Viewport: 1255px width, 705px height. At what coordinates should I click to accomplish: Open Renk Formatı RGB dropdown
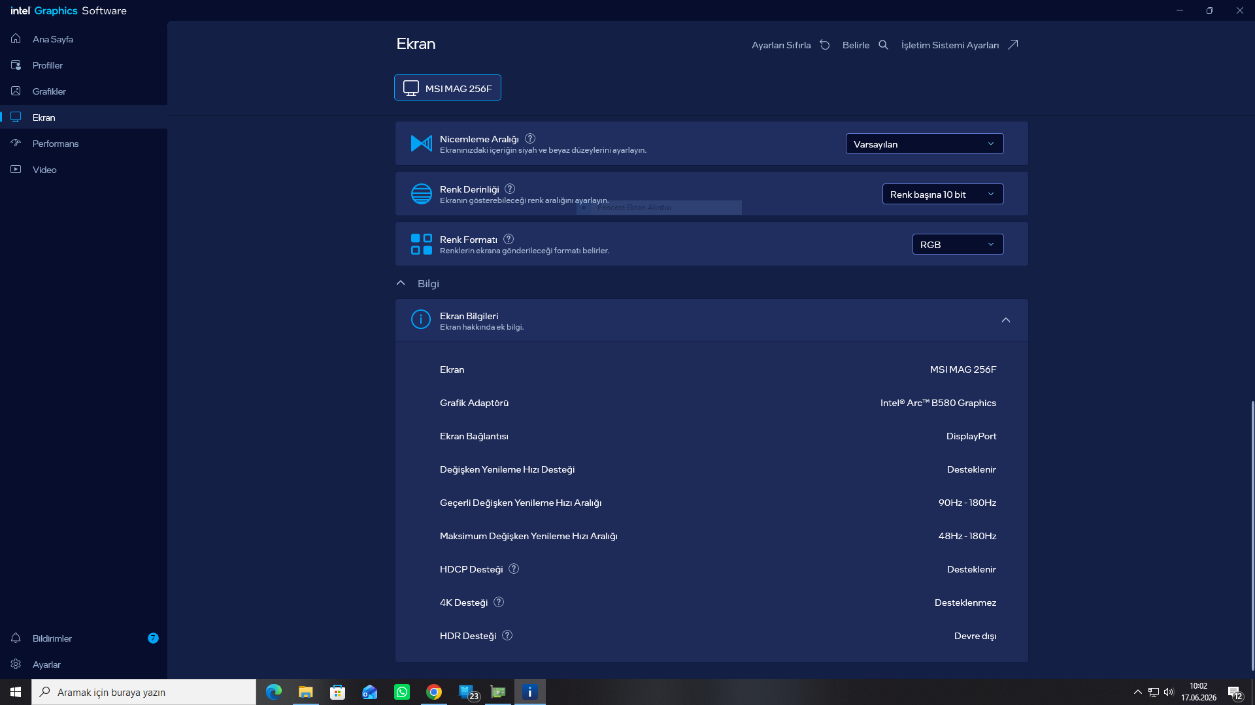click(958, 244)
